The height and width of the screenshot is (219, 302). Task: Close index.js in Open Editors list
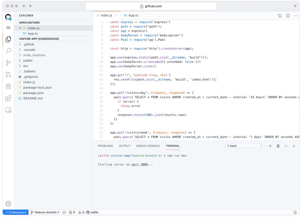(x=20, y=28)
